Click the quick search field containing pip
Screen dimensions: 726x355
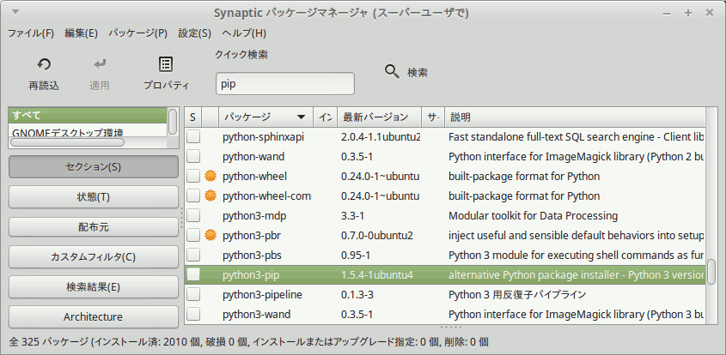285,84
